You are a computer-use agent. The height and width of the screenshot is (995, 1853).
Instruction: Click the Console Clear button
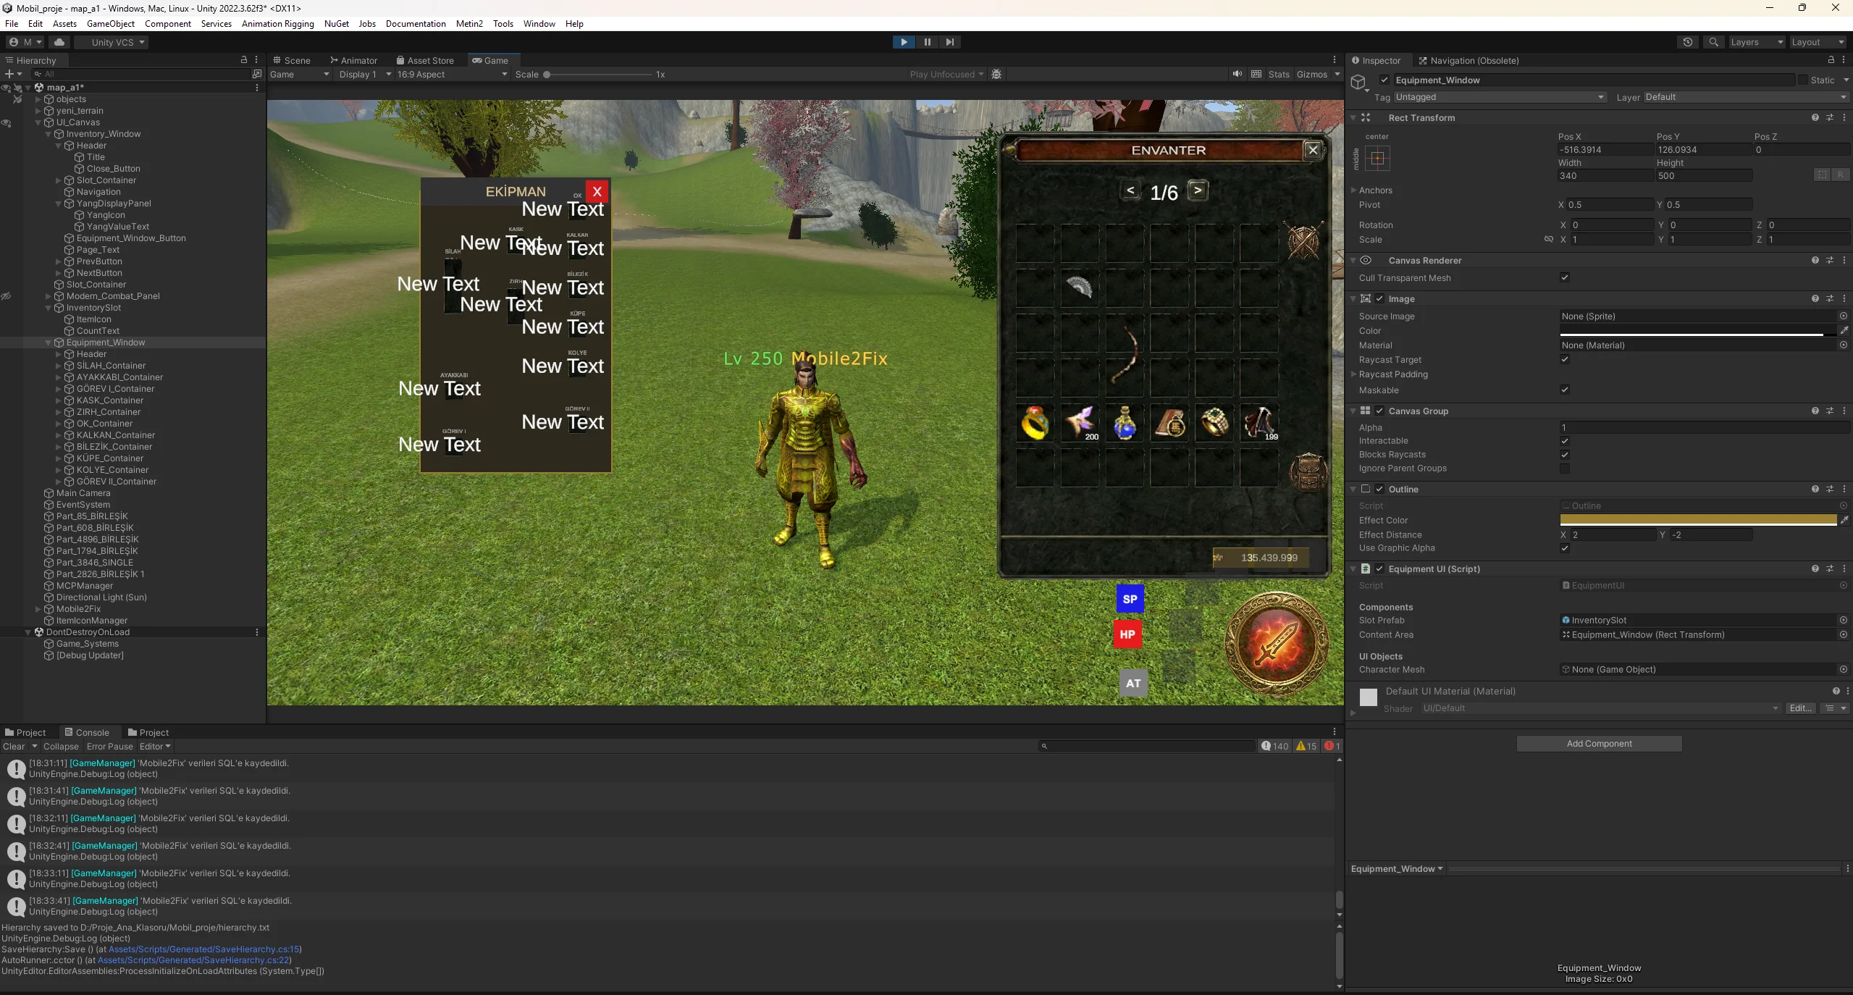point(14,746)
